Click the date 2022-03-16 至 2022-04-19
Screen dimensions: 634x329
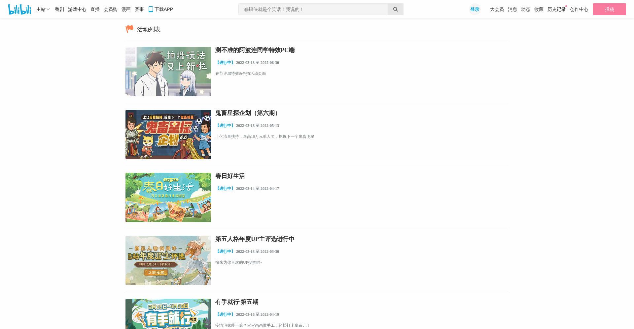pos(258,314)
